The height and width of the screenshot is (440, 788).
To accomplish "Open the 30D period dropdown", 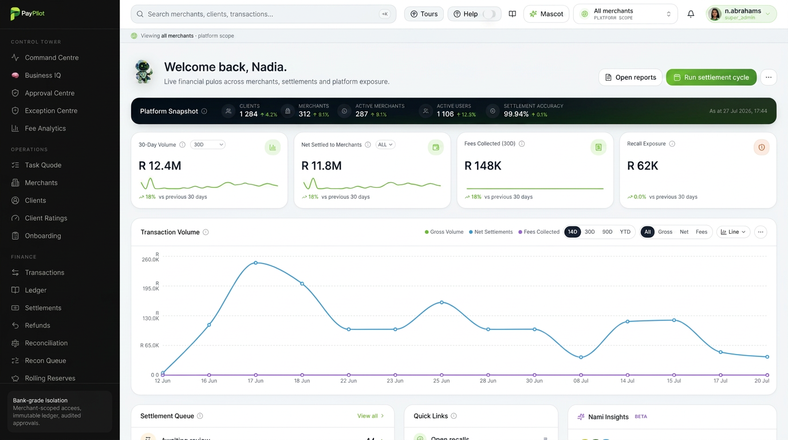I will [x=207, y=145].
